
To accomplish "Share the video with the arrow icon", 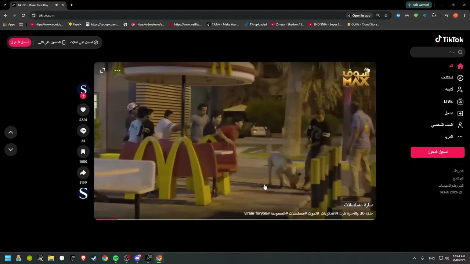I will pyautogui.click(x=83, y=173).
